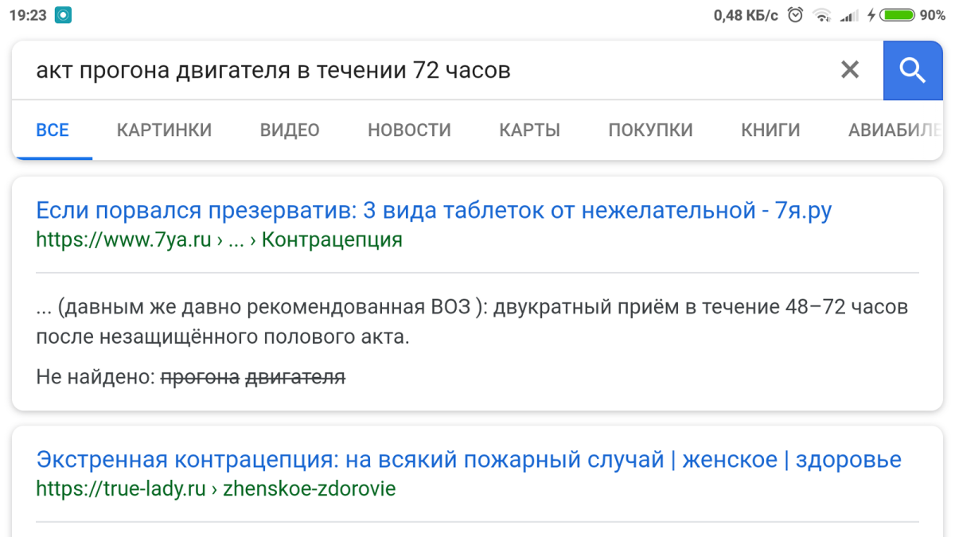
Task: Tap the struck-through word 'двигателя'
Action: [295, 377]
